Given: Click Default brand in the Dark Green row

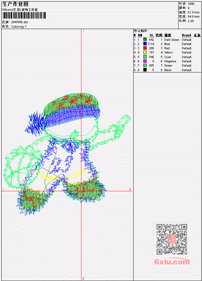Looking at the screenshot, I should pyautogui.click(x=187, y=39).
